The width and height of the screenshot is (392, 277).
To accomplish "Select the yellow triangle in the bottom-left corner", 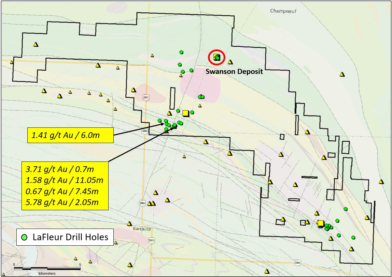I will point(4,274).
